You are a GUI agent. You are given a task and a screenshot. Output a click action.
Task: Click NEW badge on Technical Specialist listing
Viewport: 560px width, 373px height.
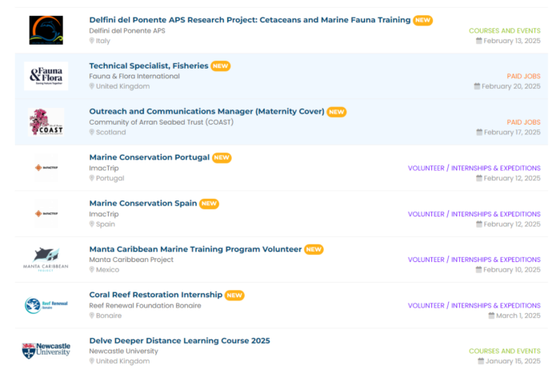point(220,66)
